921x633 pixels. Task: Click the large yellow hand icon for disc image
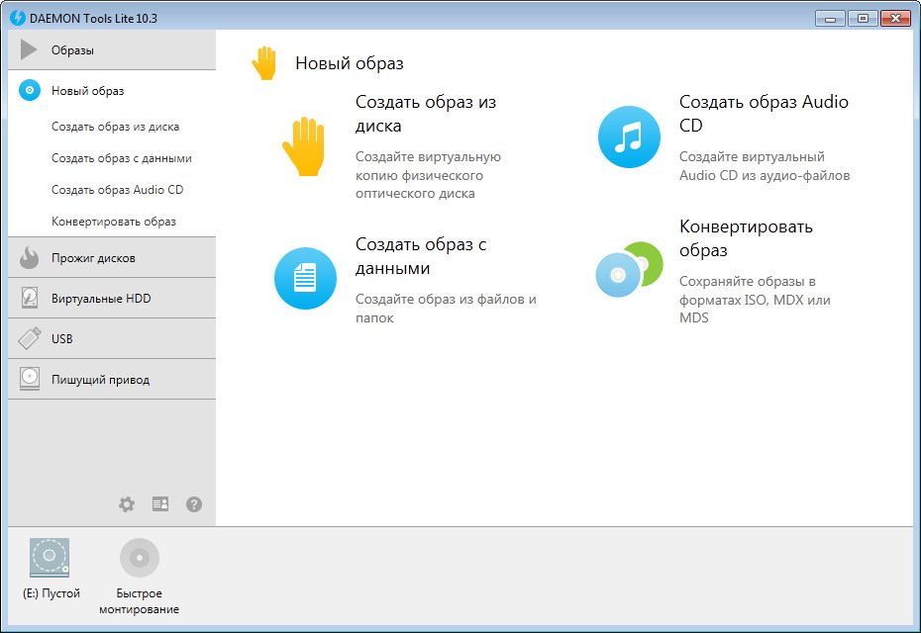(304, 146)
